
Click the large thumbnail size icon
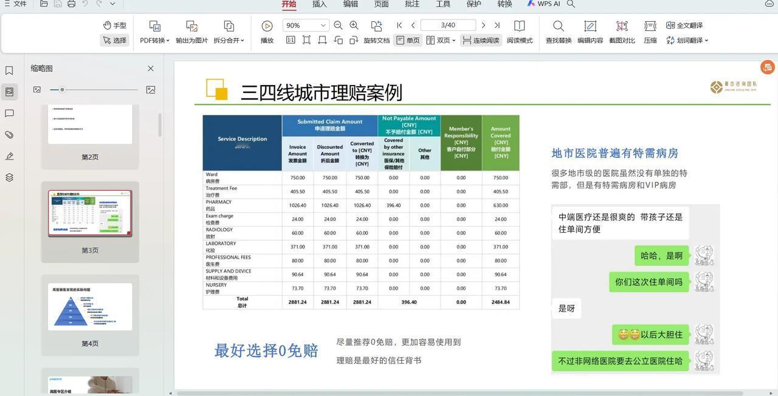coord(151,90)
